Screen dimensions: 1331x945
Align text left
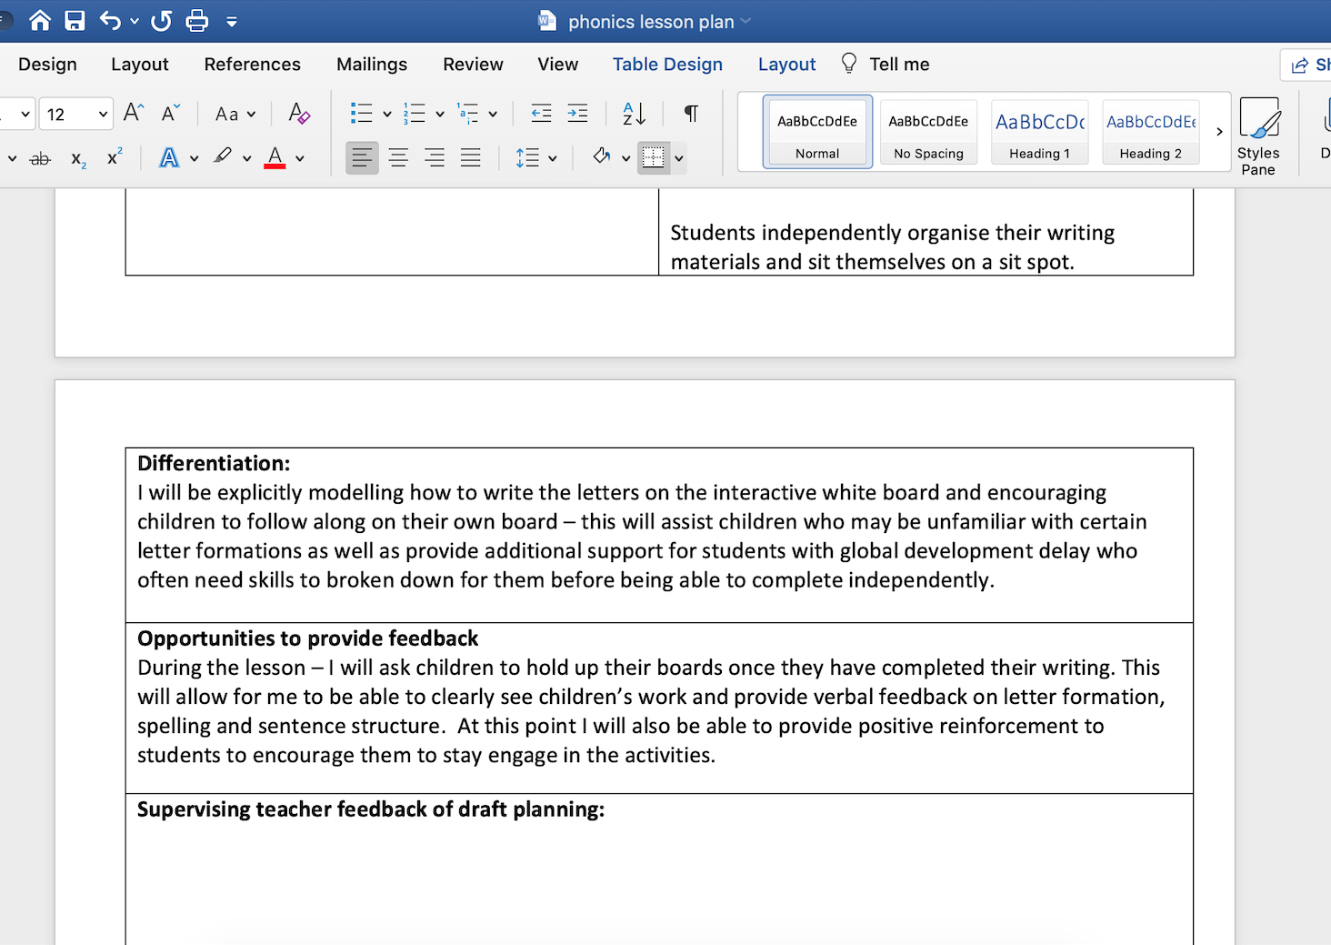362,157
